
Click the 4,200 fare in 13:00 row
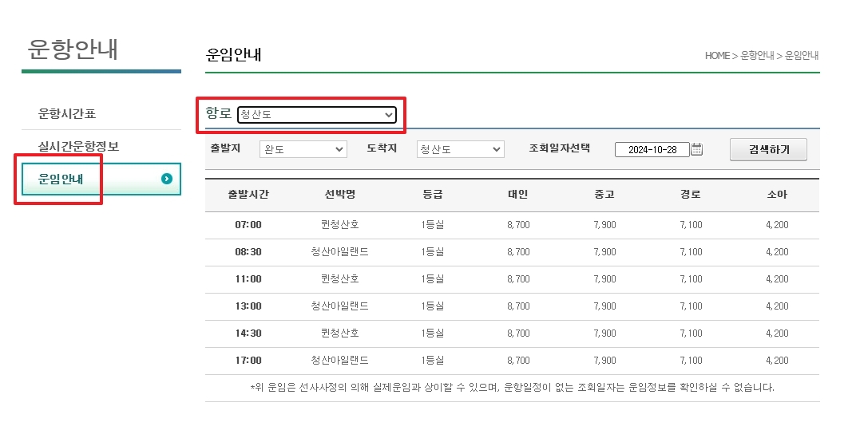point(777,306)
